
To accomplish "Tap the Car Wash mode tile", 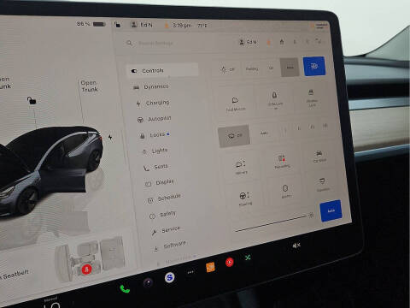I will tap(319, 157).
